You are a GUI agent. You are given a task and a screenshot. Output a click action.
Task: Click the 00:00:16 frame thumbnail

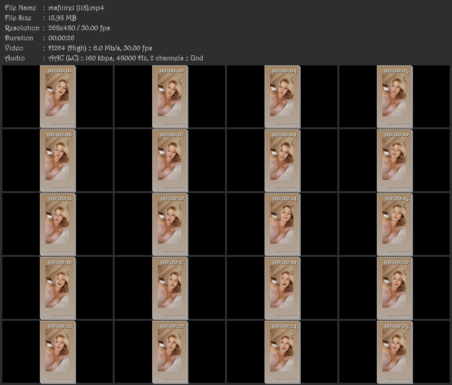58,288
